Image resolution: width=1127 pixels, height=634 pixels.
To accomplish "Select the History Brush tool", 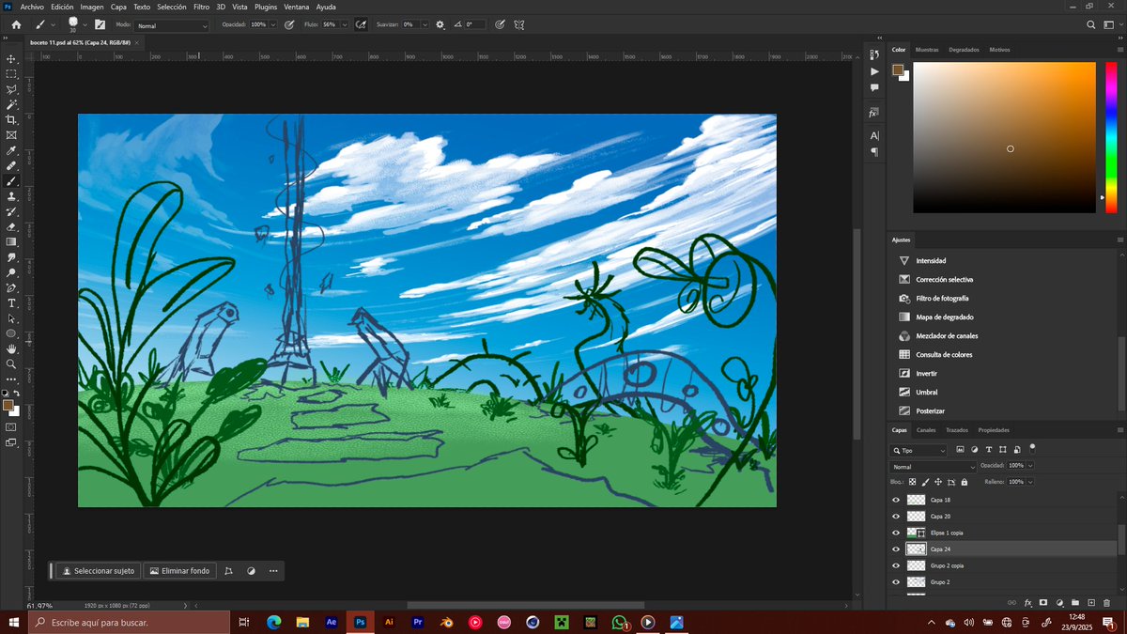I will tap(11, 211).
